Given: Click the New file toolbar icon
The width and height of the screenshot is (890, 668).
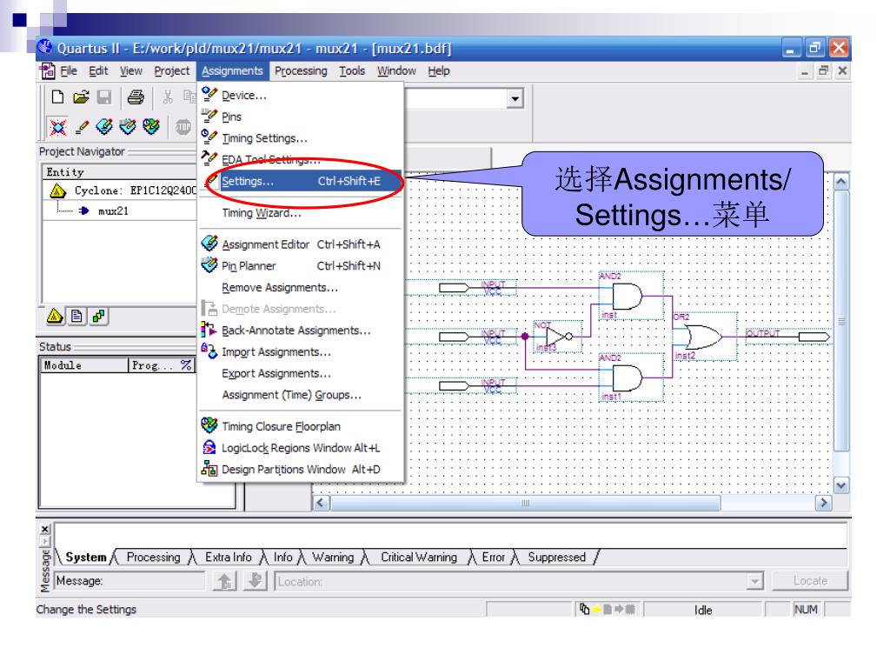Looking at the screenshot, I should [57, 97].
